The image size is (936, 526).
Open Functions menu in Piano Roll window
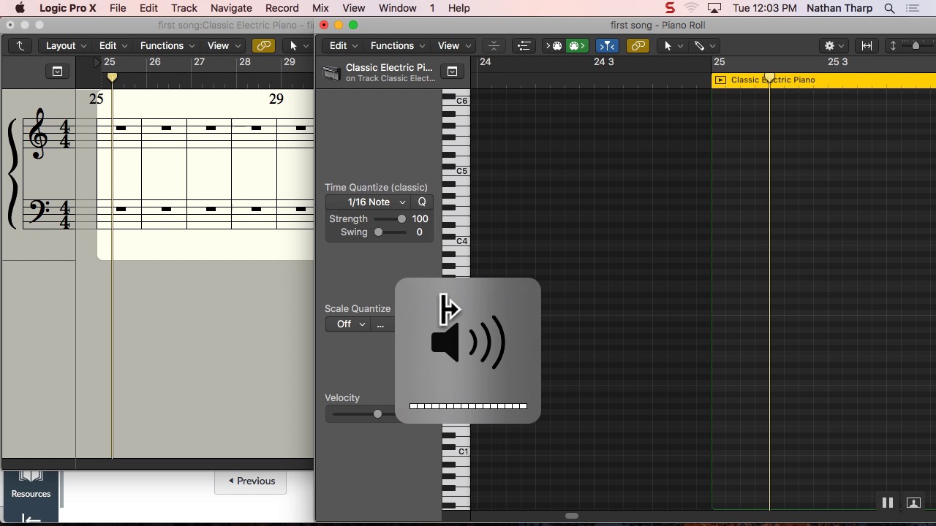(x=398, y=45)
